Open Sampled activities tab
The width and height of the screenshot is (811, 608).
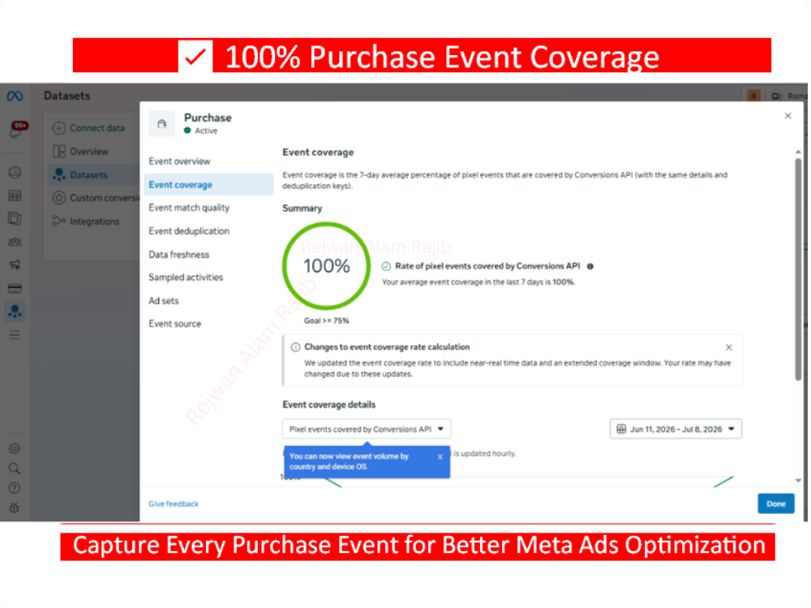(186, 277)
